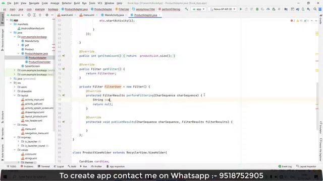
Task: Open the Android view dropdown
Action: (15, 15)
